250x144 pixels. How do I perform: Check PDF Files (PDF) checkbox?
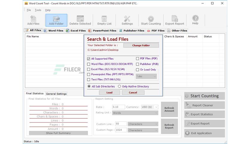pyautogui.click(x=138, y=59)
